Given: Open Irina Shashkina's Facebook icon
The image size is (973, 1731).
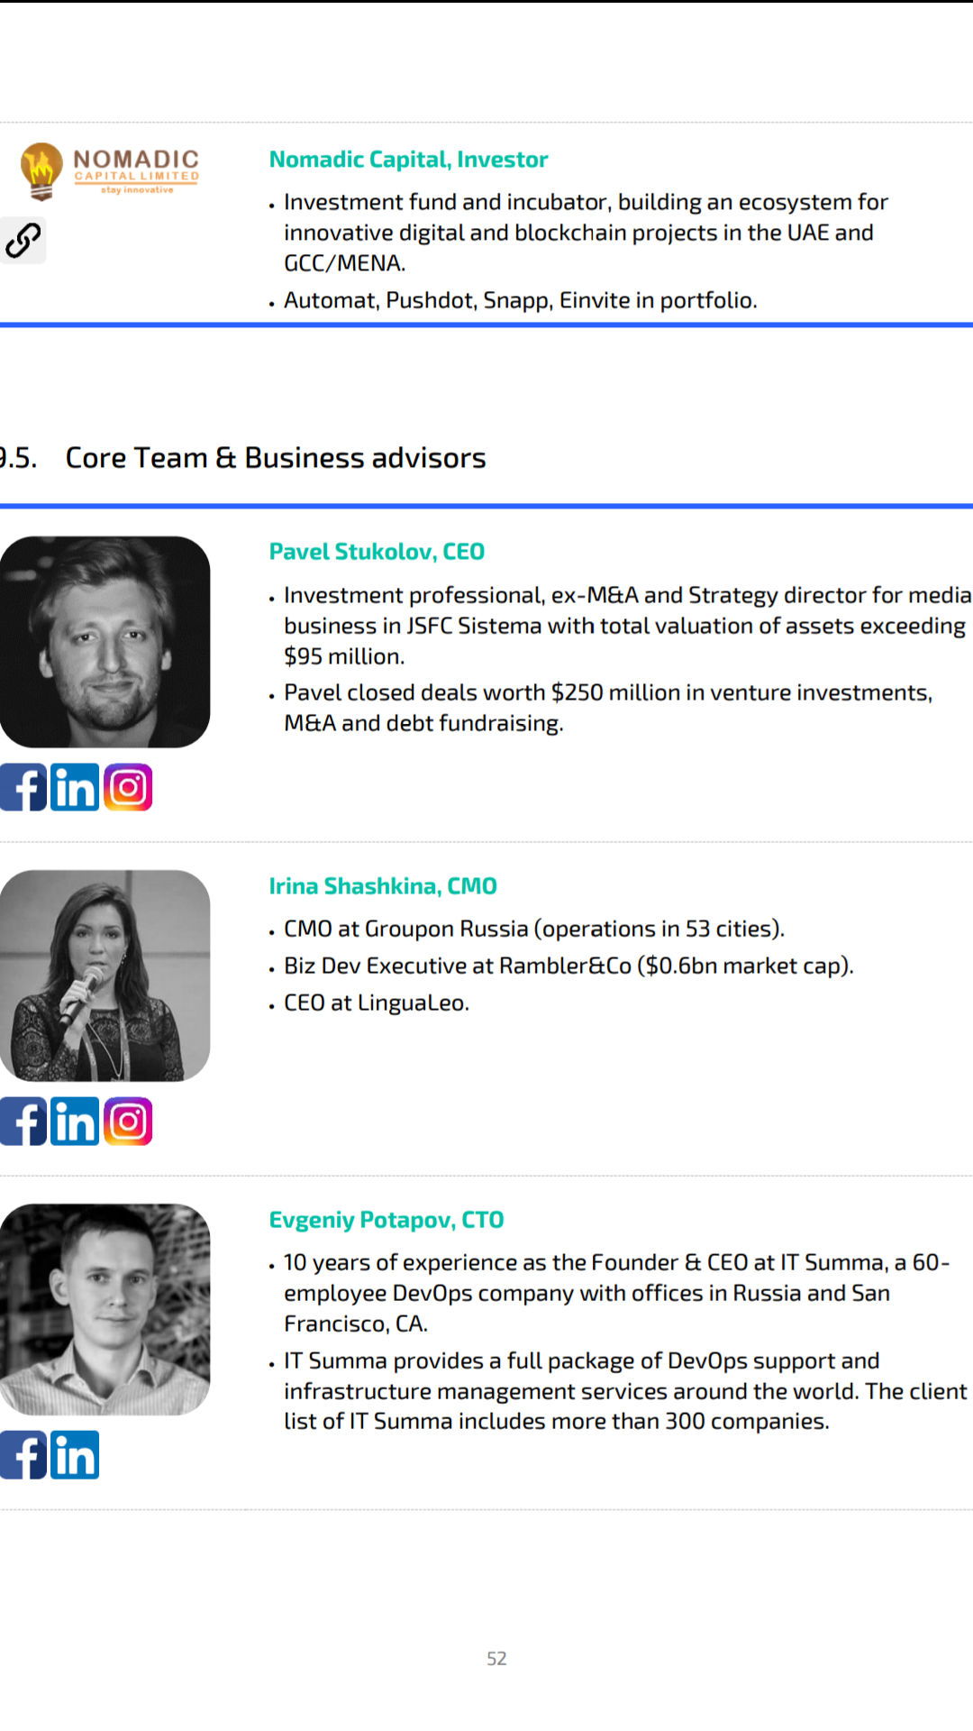Looking at the screenshot, I should [23, 1122].
